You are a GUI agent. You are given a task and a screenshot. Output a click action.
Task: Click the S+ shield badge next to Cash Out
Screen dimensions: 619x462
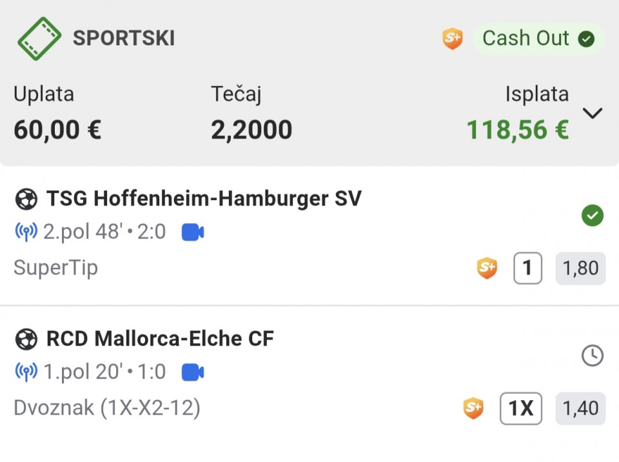tap(453, 39)
